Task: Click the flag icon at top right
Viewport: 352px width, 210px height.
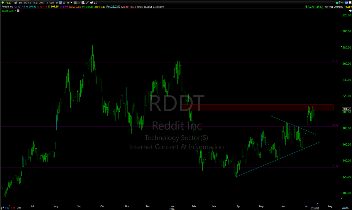Action: click(340, 3)
